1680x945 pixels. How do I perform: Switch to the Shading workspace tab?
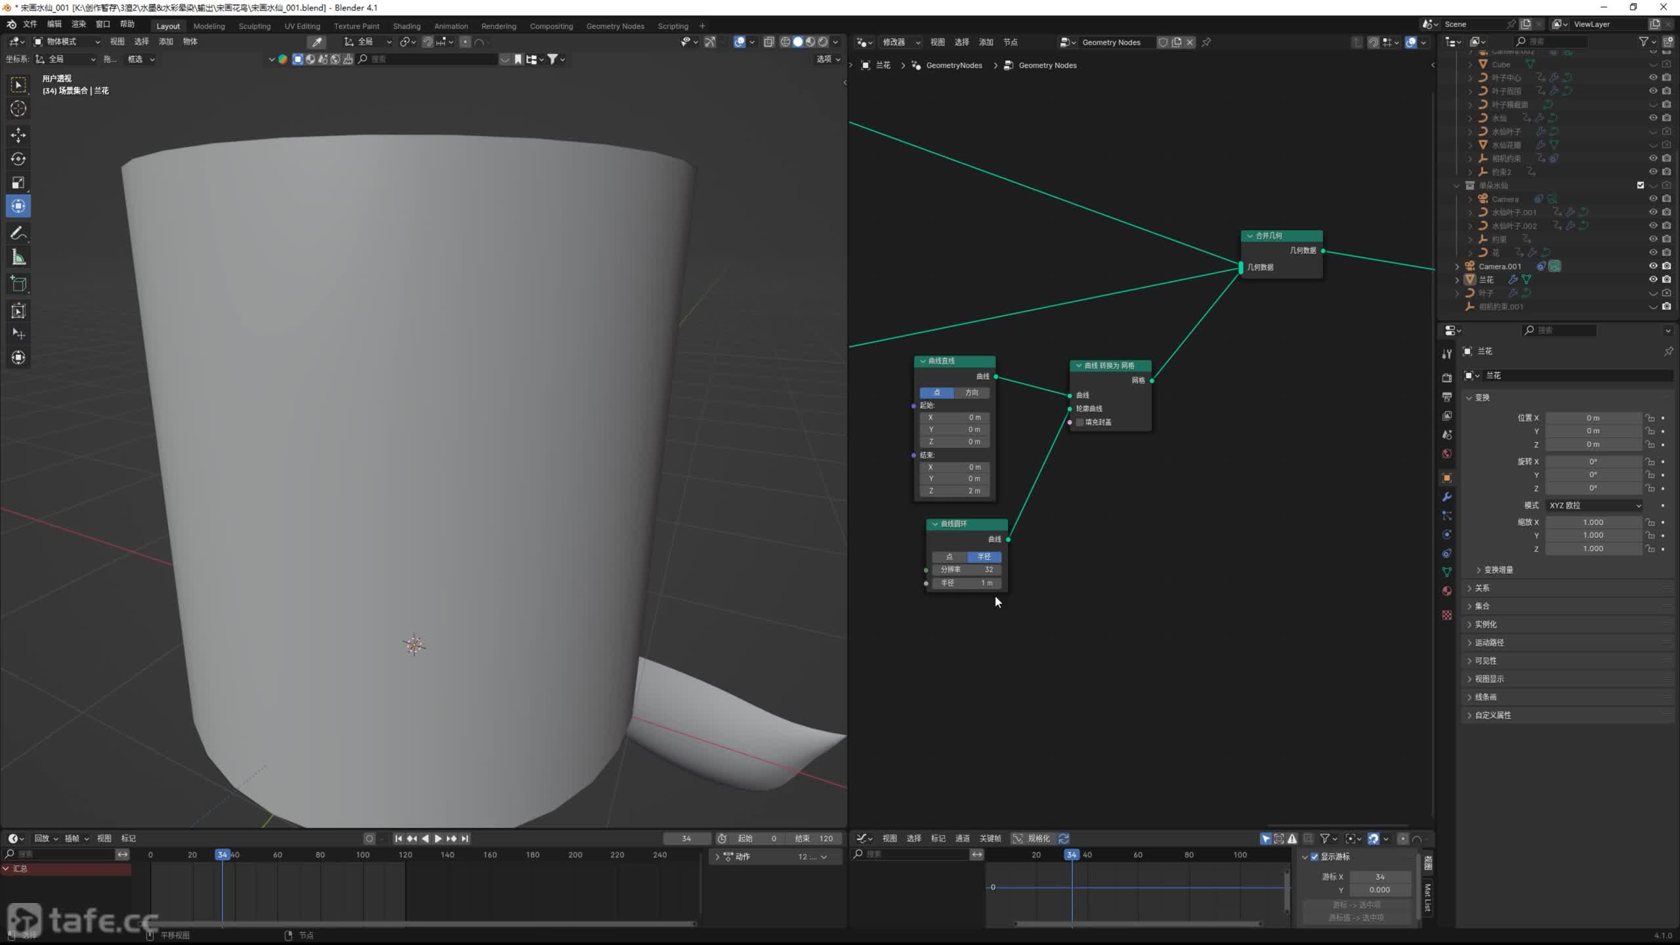[406, 26]
